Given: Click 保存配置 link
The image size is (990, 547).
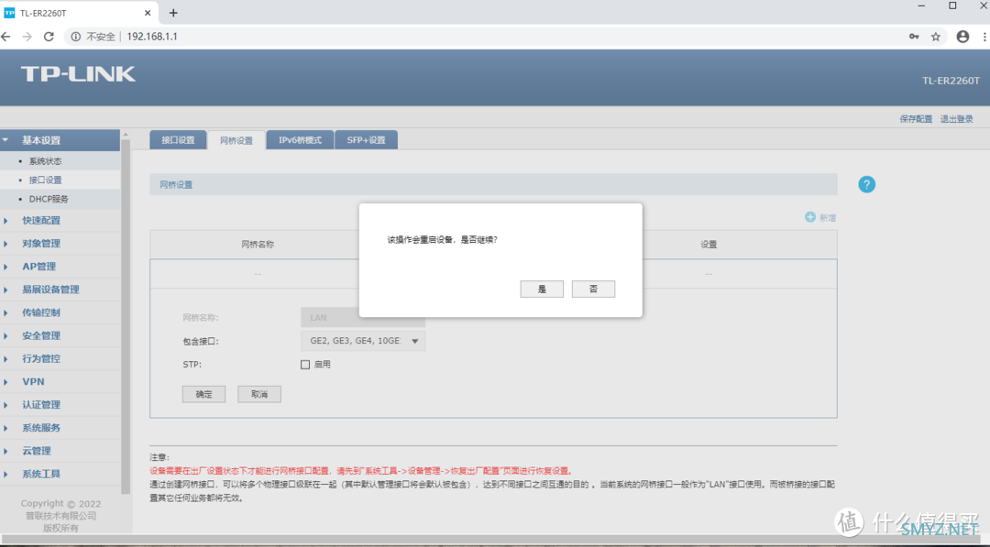Looking at the screenshot, I should pos(916,118).
